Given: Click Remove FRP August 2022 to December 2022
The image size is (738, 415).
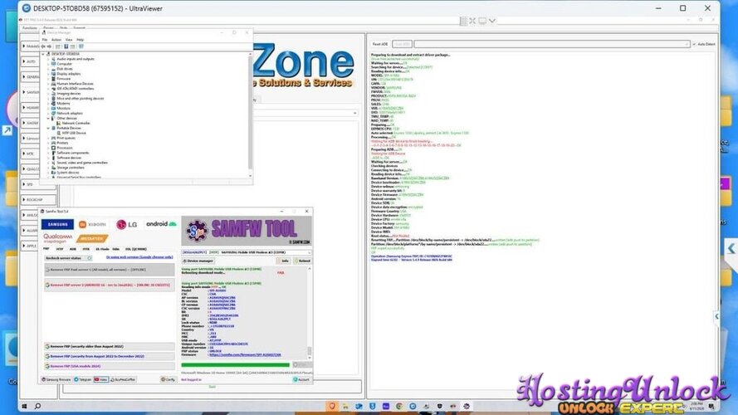Looking at the screenshot, I should pos(110,356).
